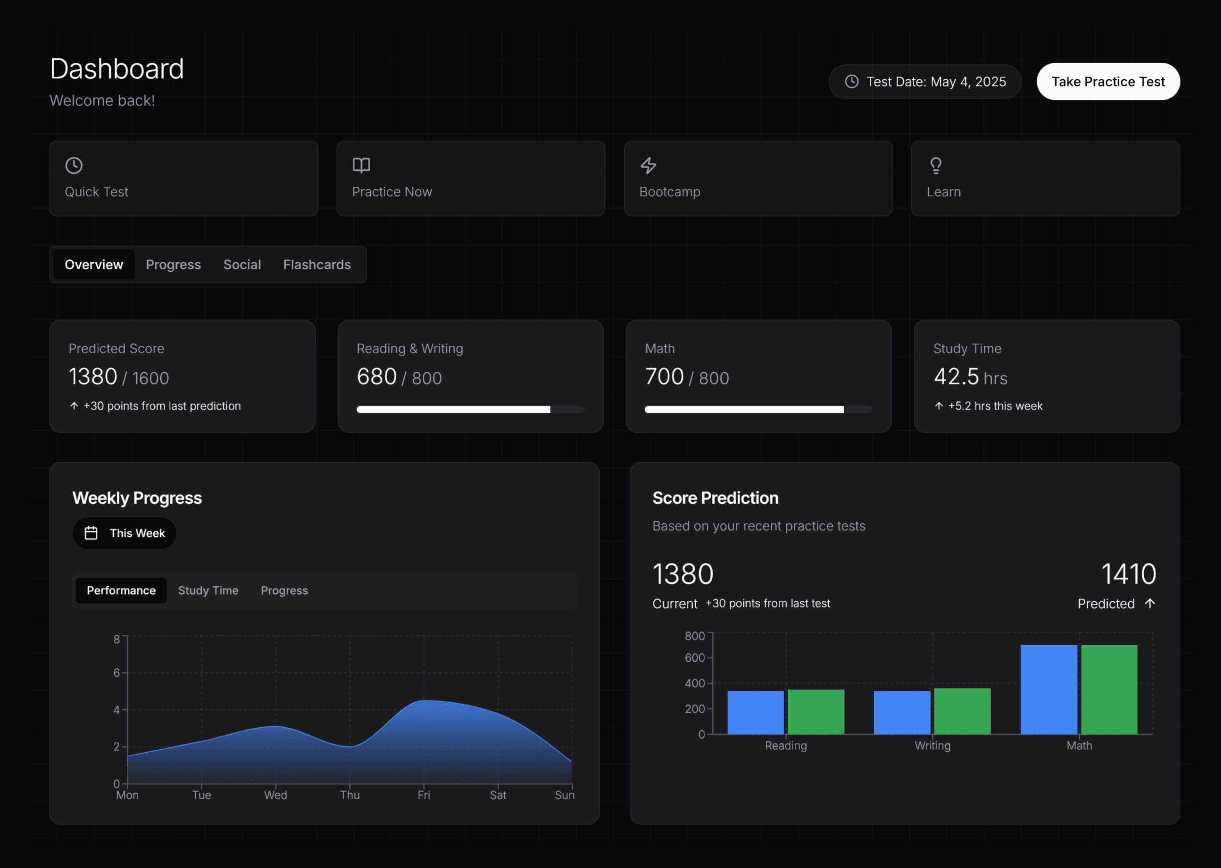
Task: Open the This Week date range selector
Action: tap(125, 533)
